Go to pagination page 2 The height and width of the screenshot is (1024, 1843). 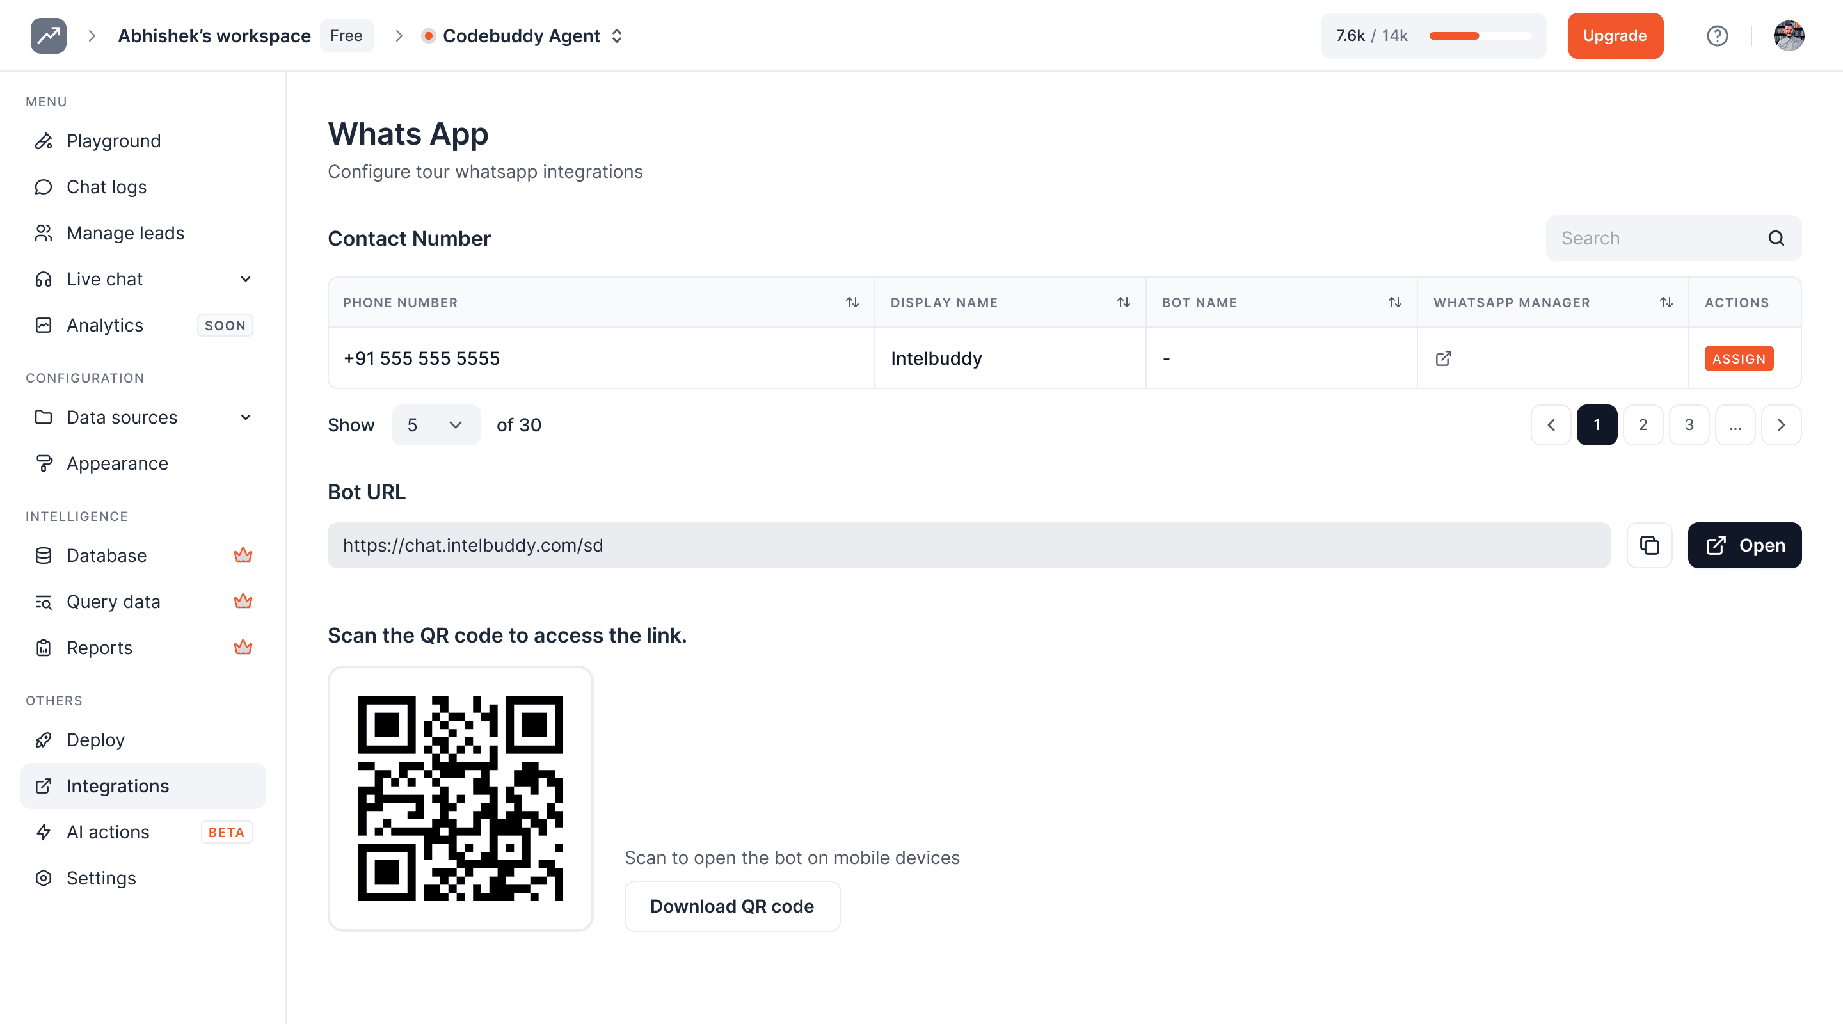click(1643, 425)
